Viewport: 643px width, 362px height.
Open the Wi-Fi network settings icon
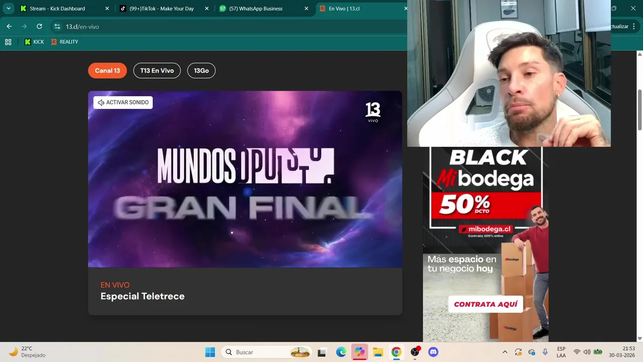coord(577,352)
